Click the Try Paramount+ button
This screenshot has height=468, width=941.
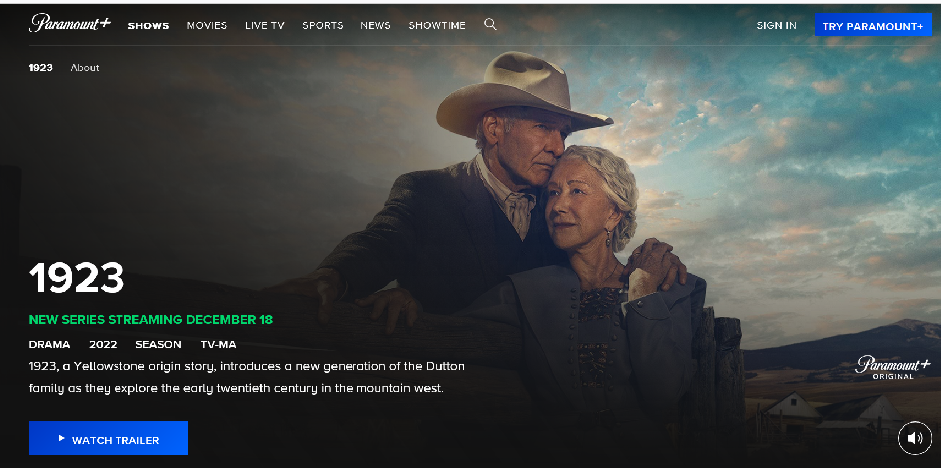(x=872, y=25)
